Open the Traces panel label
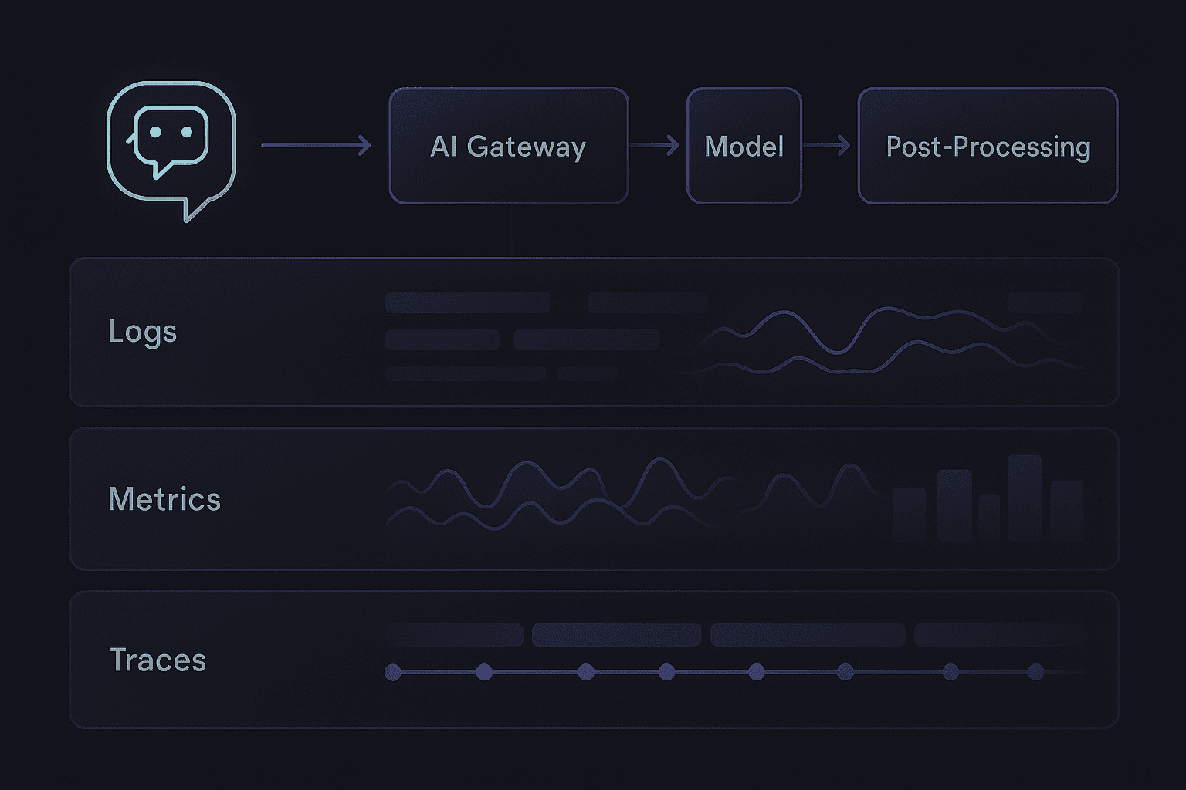Viewport: 1186px width, 790px height. [x=158, y=660]
